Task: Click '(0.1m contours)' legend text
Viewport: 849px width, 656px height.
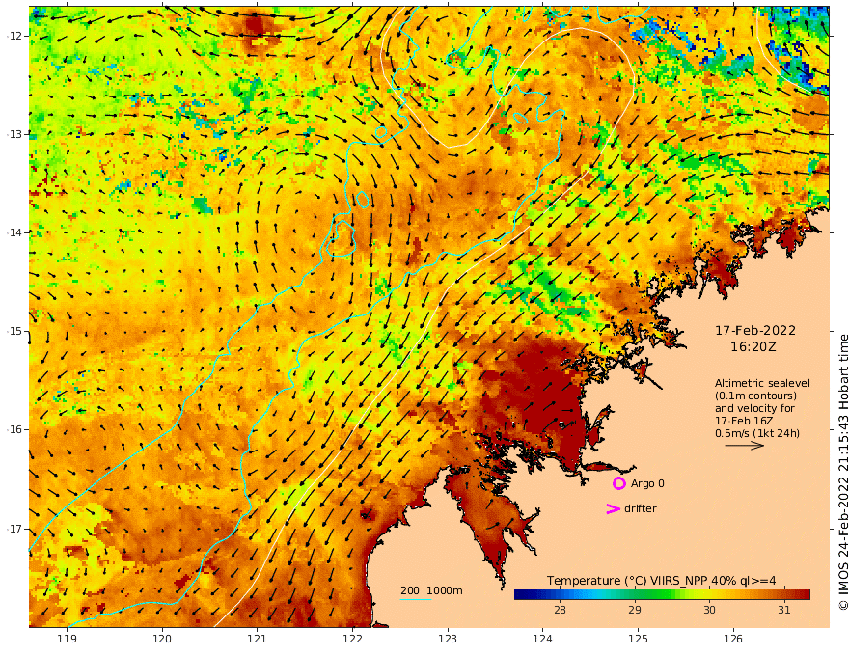Action: click(x=755, y=396)
